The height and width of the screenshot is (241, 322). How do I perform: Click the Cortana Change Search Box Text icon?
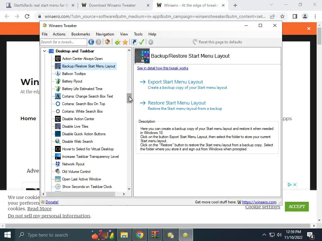click(58, 96)
